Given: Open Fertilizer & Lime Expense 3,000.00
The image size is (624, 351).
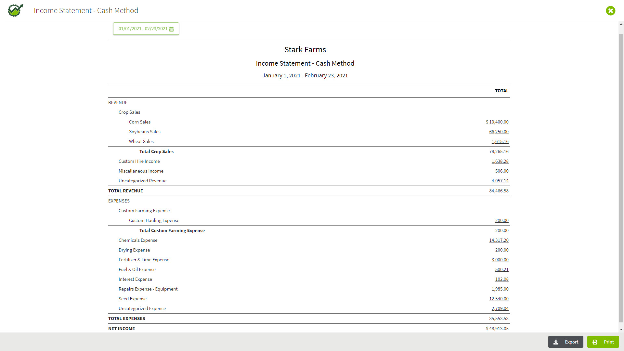Looking at the screenshot, I should pos(500,260).
